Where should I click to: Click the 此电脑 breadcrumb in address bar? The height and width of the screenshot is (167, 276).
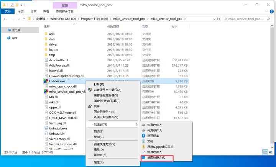point(41,19)
